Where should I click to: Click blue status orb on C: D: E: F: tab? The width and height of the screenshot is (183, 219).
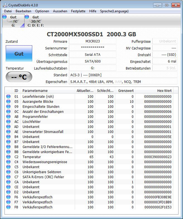point(27,17)
